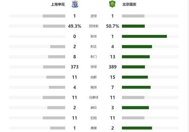Viewport: 189px width, 132px height.
Task: Select the 北京国安 team name
Action: (129, 5)
